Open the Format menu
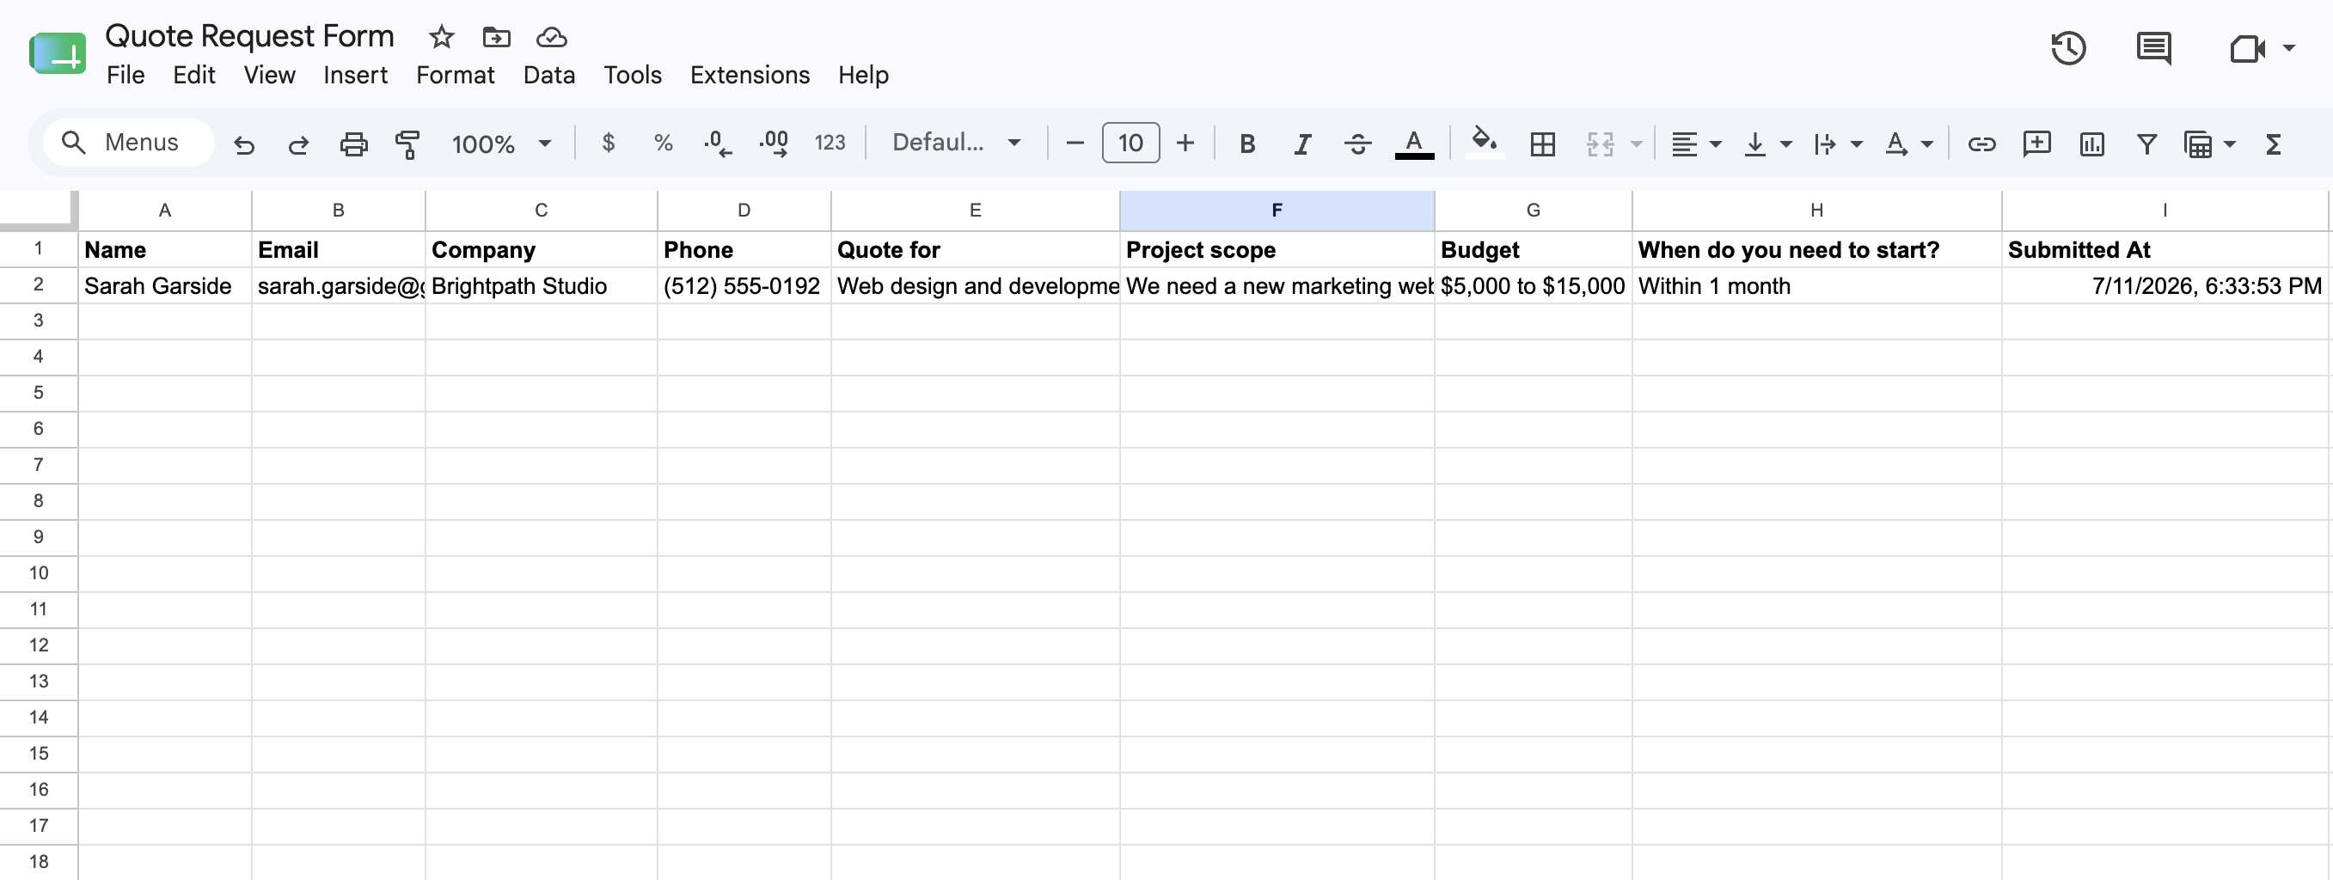2333x880 pixels. pyautogui.click(x=455, y=75)
